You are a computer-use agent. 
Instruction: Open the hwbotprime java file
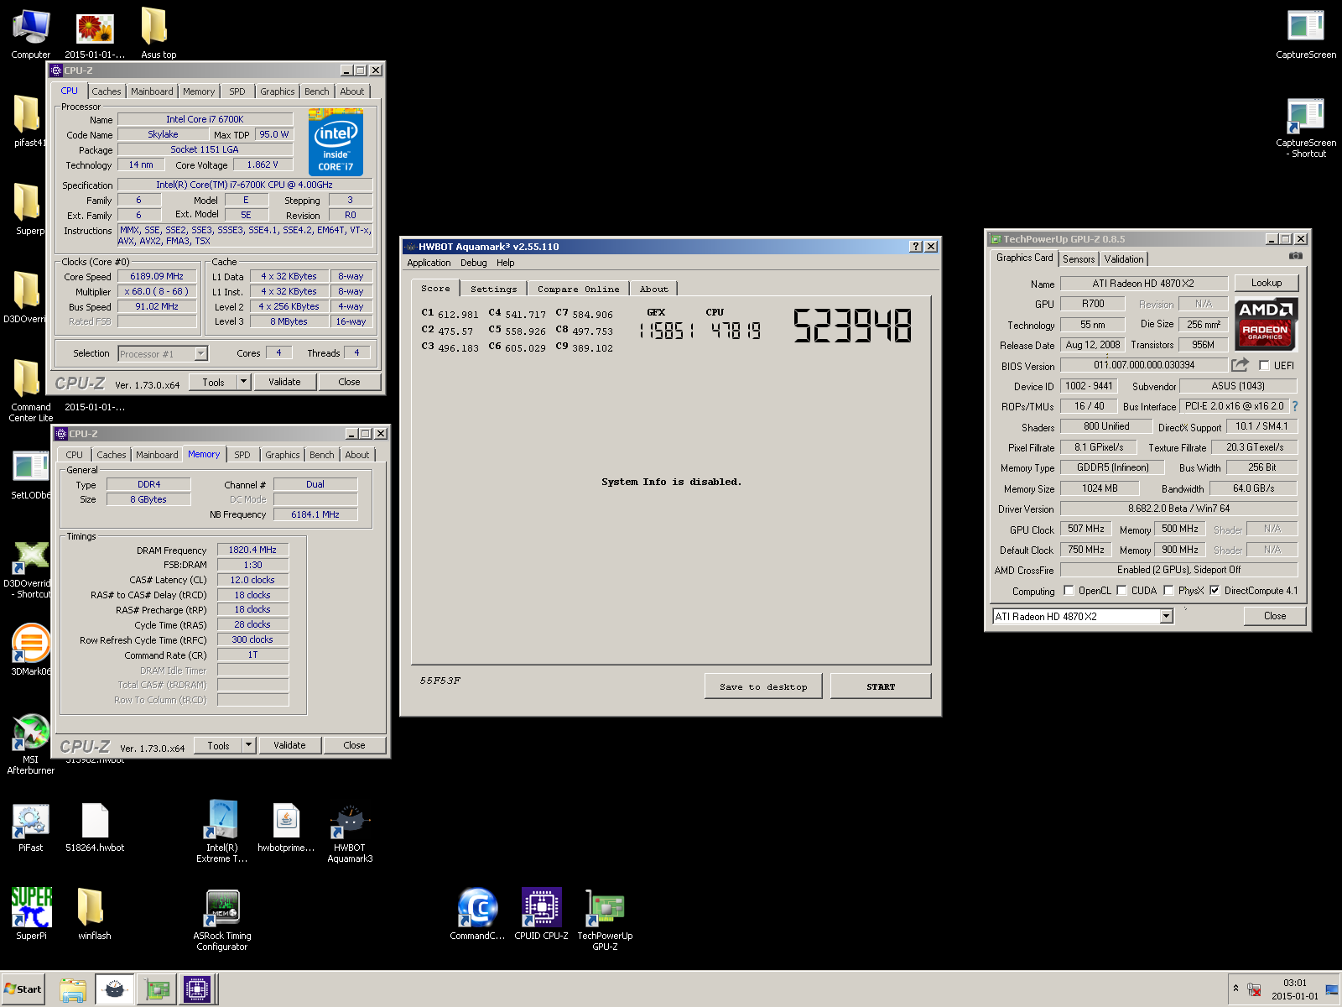point(286,828)
